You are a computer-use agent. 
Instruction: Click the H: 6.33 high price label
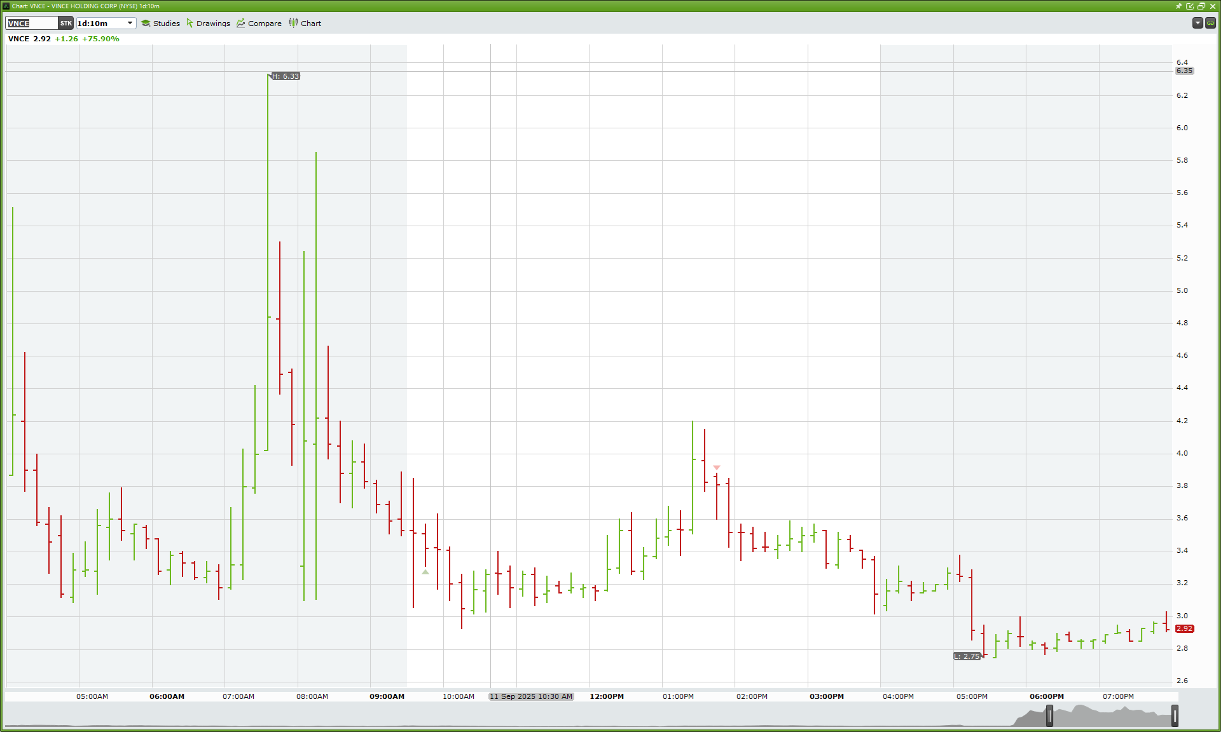click(286, 76)
